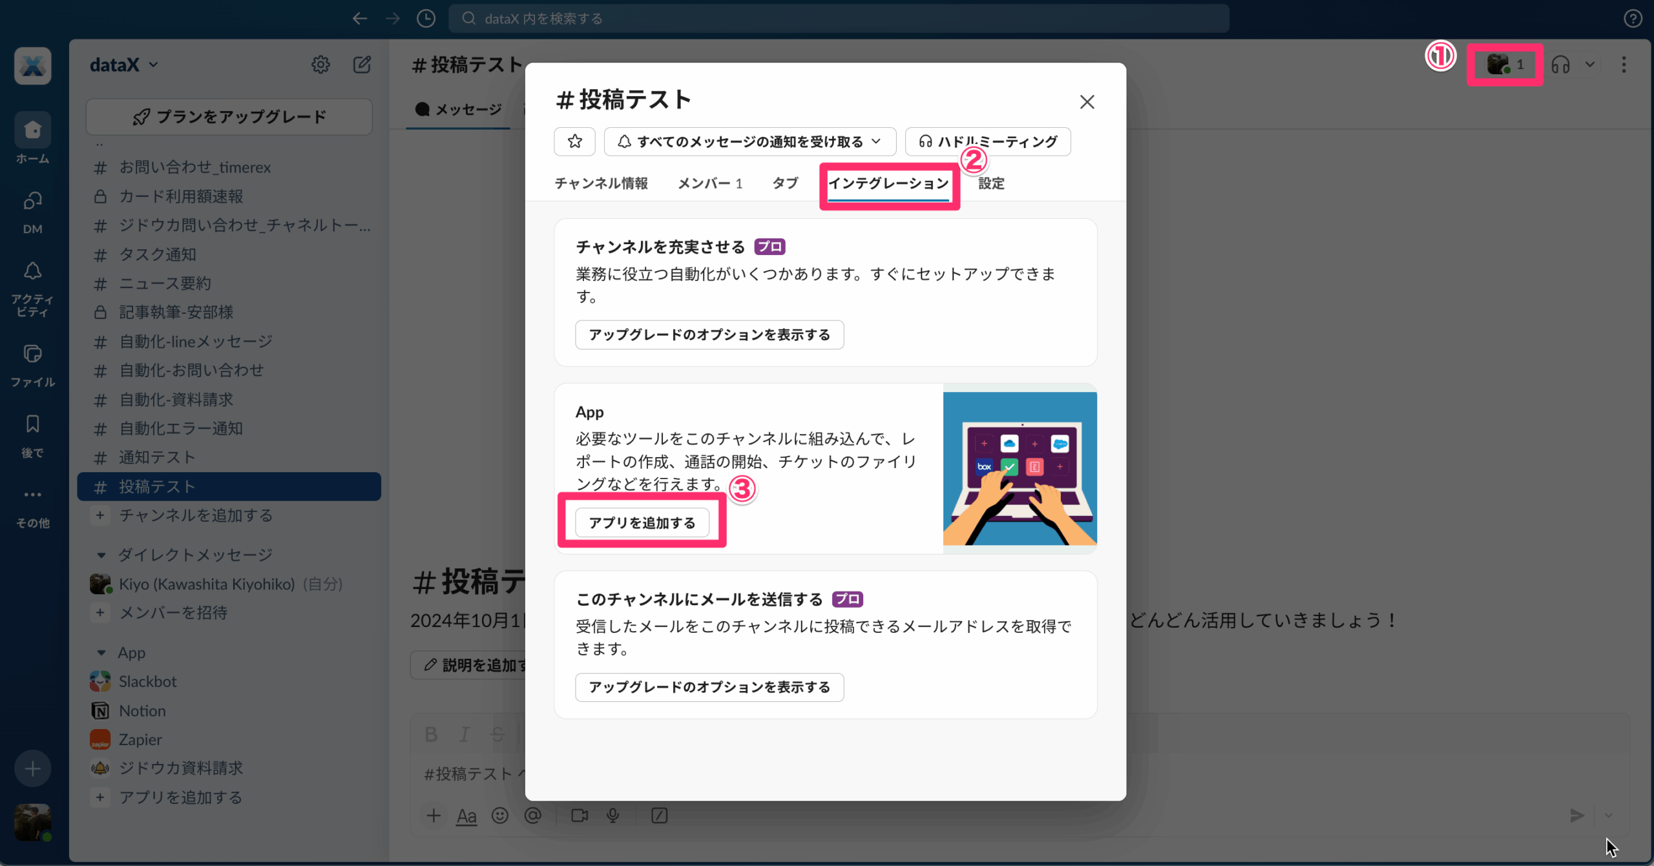Open the user avatar at the bottom left
Screen dimensions: 1654x866
point(32,822)
